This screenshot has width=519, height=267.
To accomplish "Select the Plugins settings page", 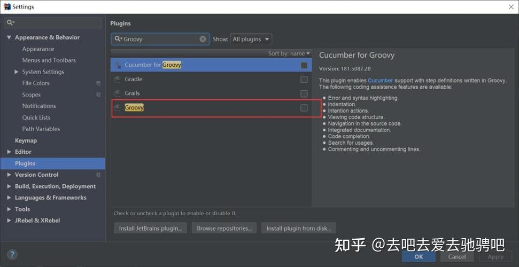I will point(52,163).
